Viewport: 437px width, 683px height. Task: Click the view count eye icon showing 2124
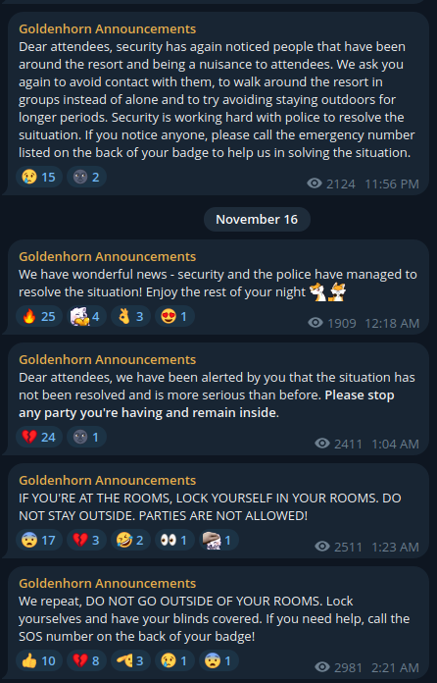[315, 184]
